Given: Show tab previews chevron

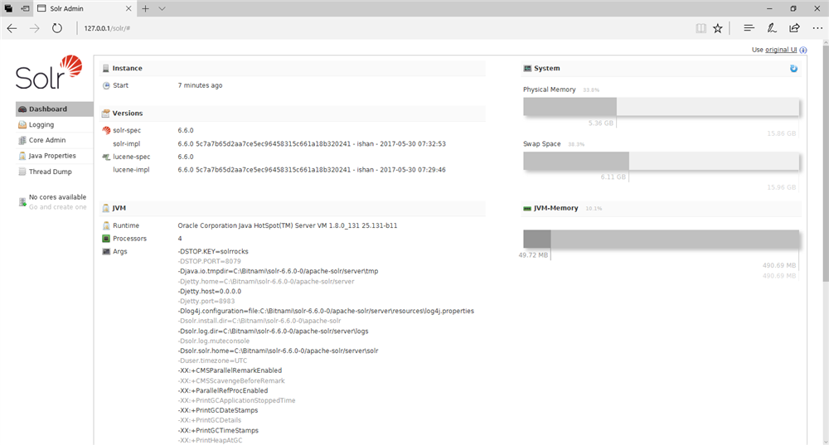Looking at the screenshot, I should 162,8.
